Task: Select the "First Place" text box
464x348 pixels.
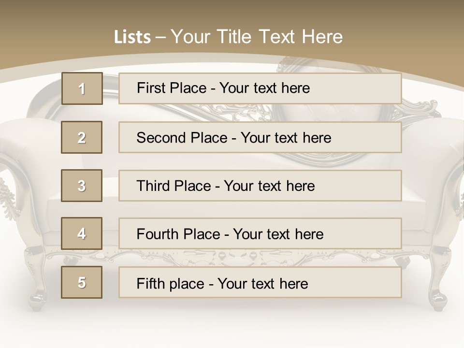Action: click(260, 88)
